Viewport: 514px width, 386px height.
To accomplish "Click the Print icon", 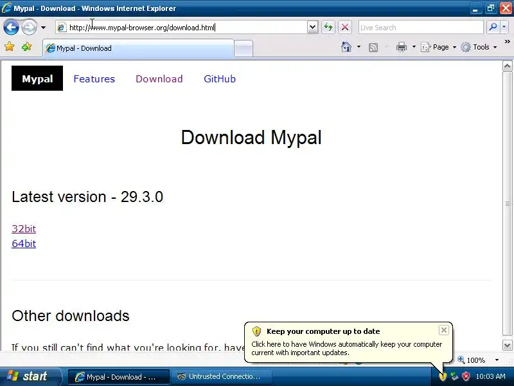I will (x=401, y=47).
